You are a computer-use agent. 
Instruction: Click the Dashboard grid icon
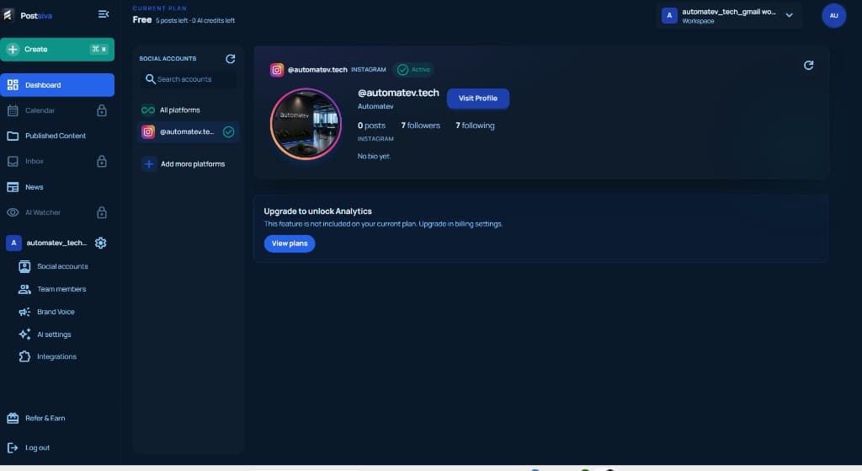click(13, 85)
